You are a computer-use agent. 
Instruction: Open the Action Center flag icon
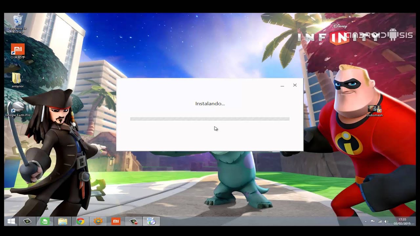372,222
